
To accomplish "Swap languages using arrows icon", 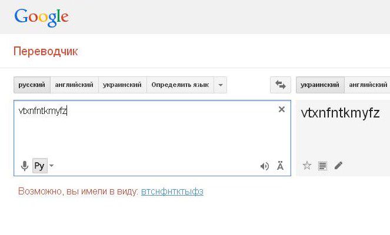I will click(x=280, y=85).
